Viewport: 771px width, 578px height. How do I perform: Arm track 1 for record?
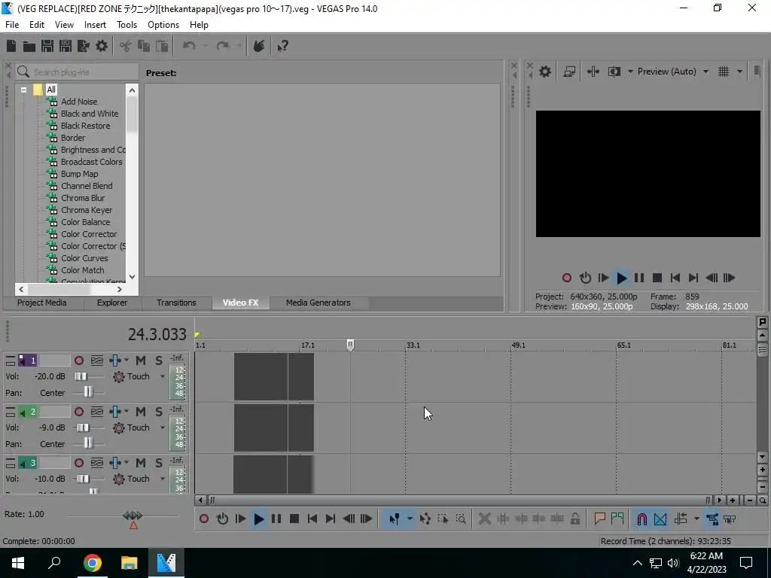click(x=78, y=360)
